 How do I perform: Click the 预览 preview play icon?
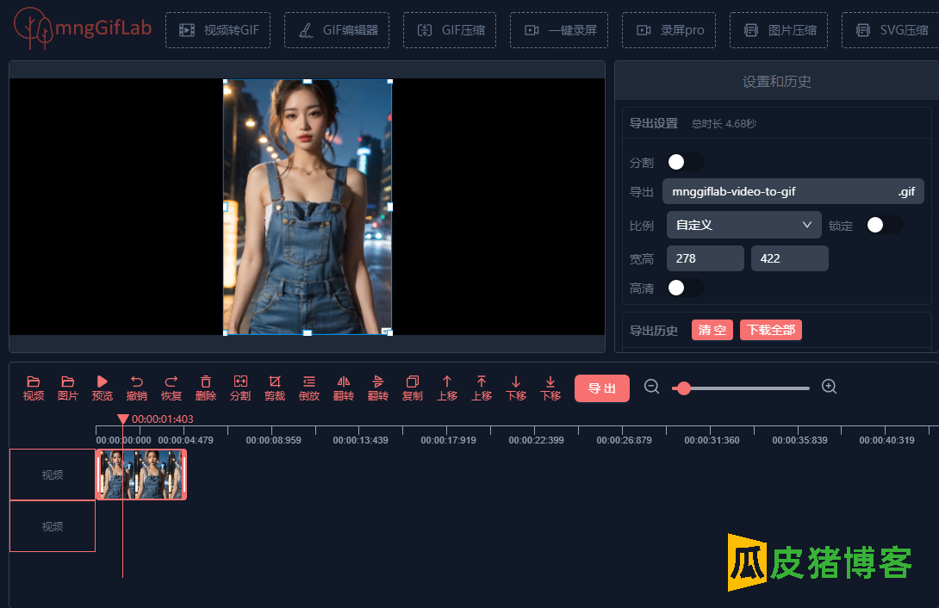pyautogui.click(x=103, y=382)
